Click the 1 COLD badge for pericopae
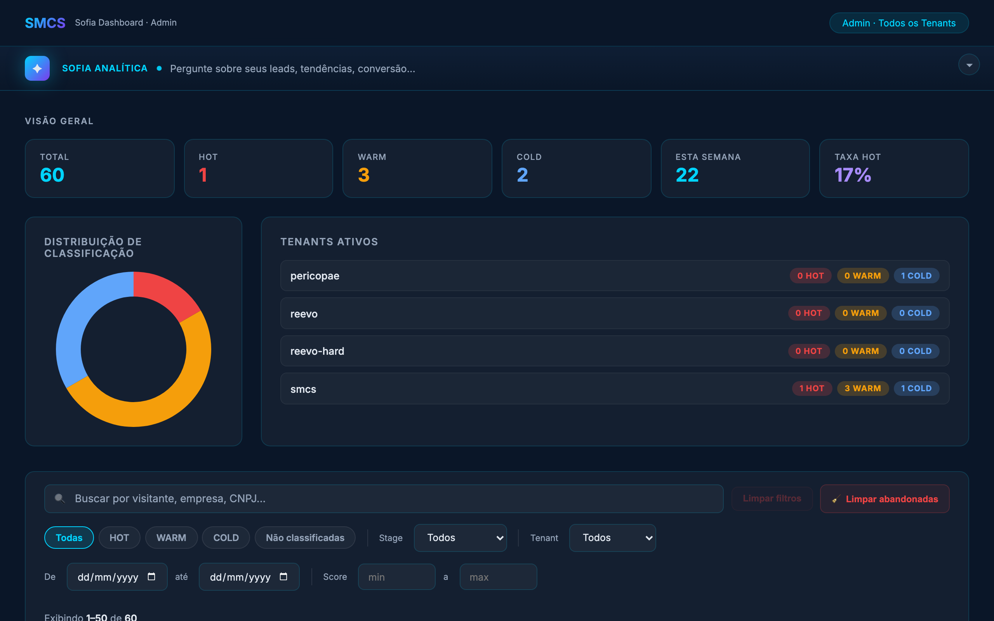 916,276
